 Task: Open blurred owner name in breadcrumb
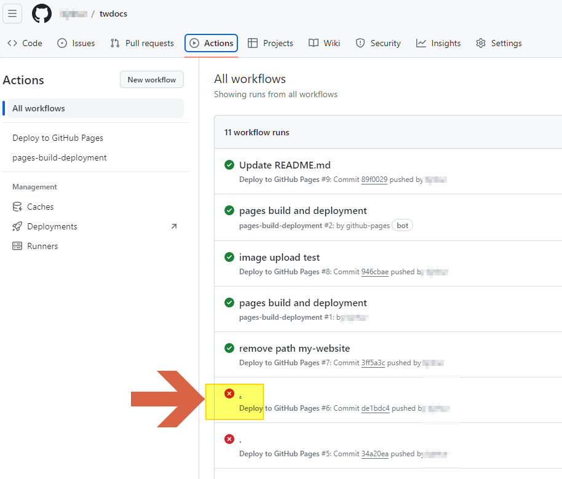point(73,14)
